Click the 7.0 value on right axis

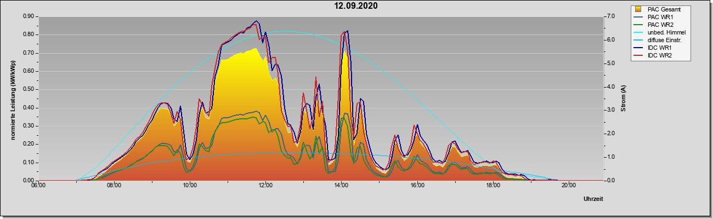tap(610, 16)
